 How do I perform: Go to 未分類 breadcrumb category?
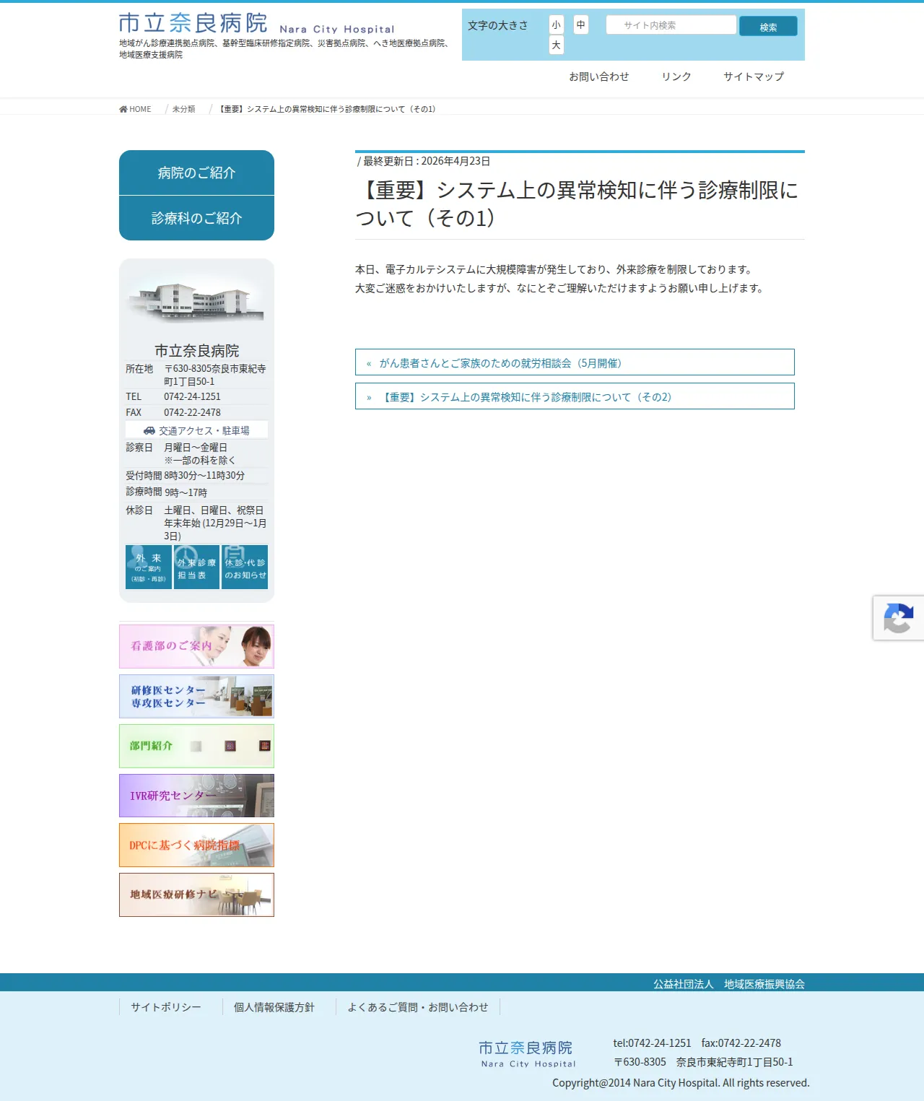click(x=183, y=109)
